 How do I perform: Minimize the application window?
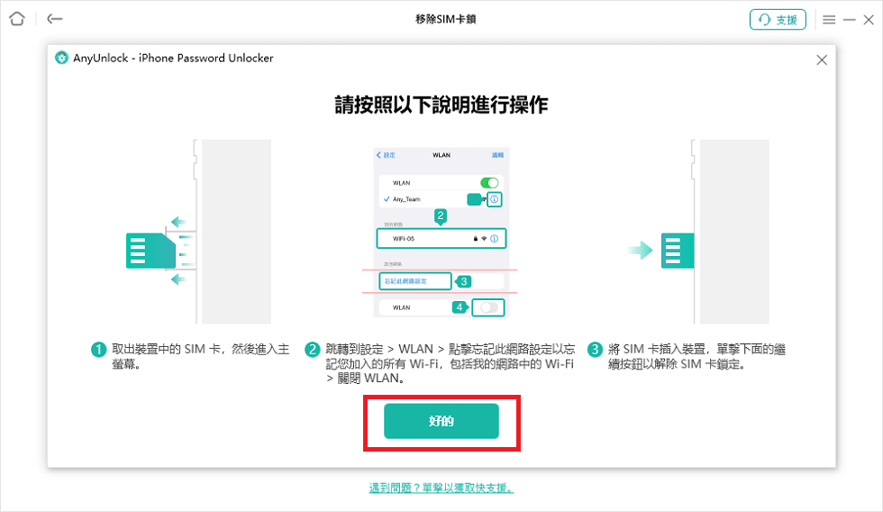849,20
